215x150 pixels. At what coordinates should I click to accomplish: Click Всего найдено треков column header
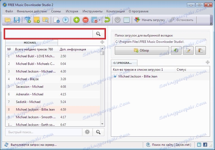point(36,49)
